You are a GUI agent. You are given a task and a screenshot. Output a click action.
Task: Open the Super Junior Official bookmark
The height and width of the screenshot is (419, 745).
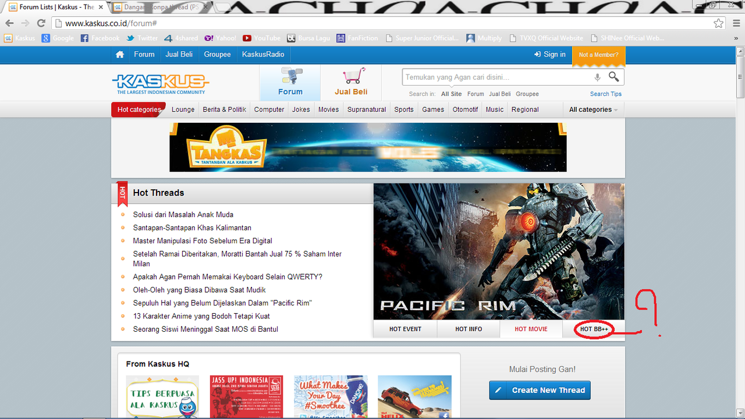point(421,38)
